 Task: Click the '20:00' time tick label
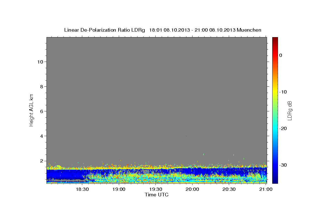(193, 189)
